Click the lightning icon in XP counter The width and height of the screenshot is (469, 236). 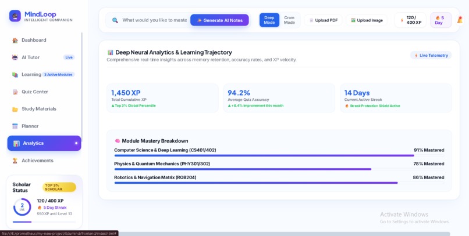pyautogui.click(x=402, y=20)
